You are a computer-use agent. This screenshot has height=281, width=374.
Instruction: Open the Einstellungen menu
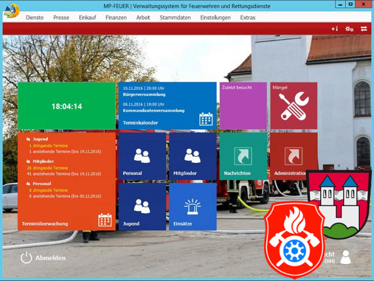215,17
